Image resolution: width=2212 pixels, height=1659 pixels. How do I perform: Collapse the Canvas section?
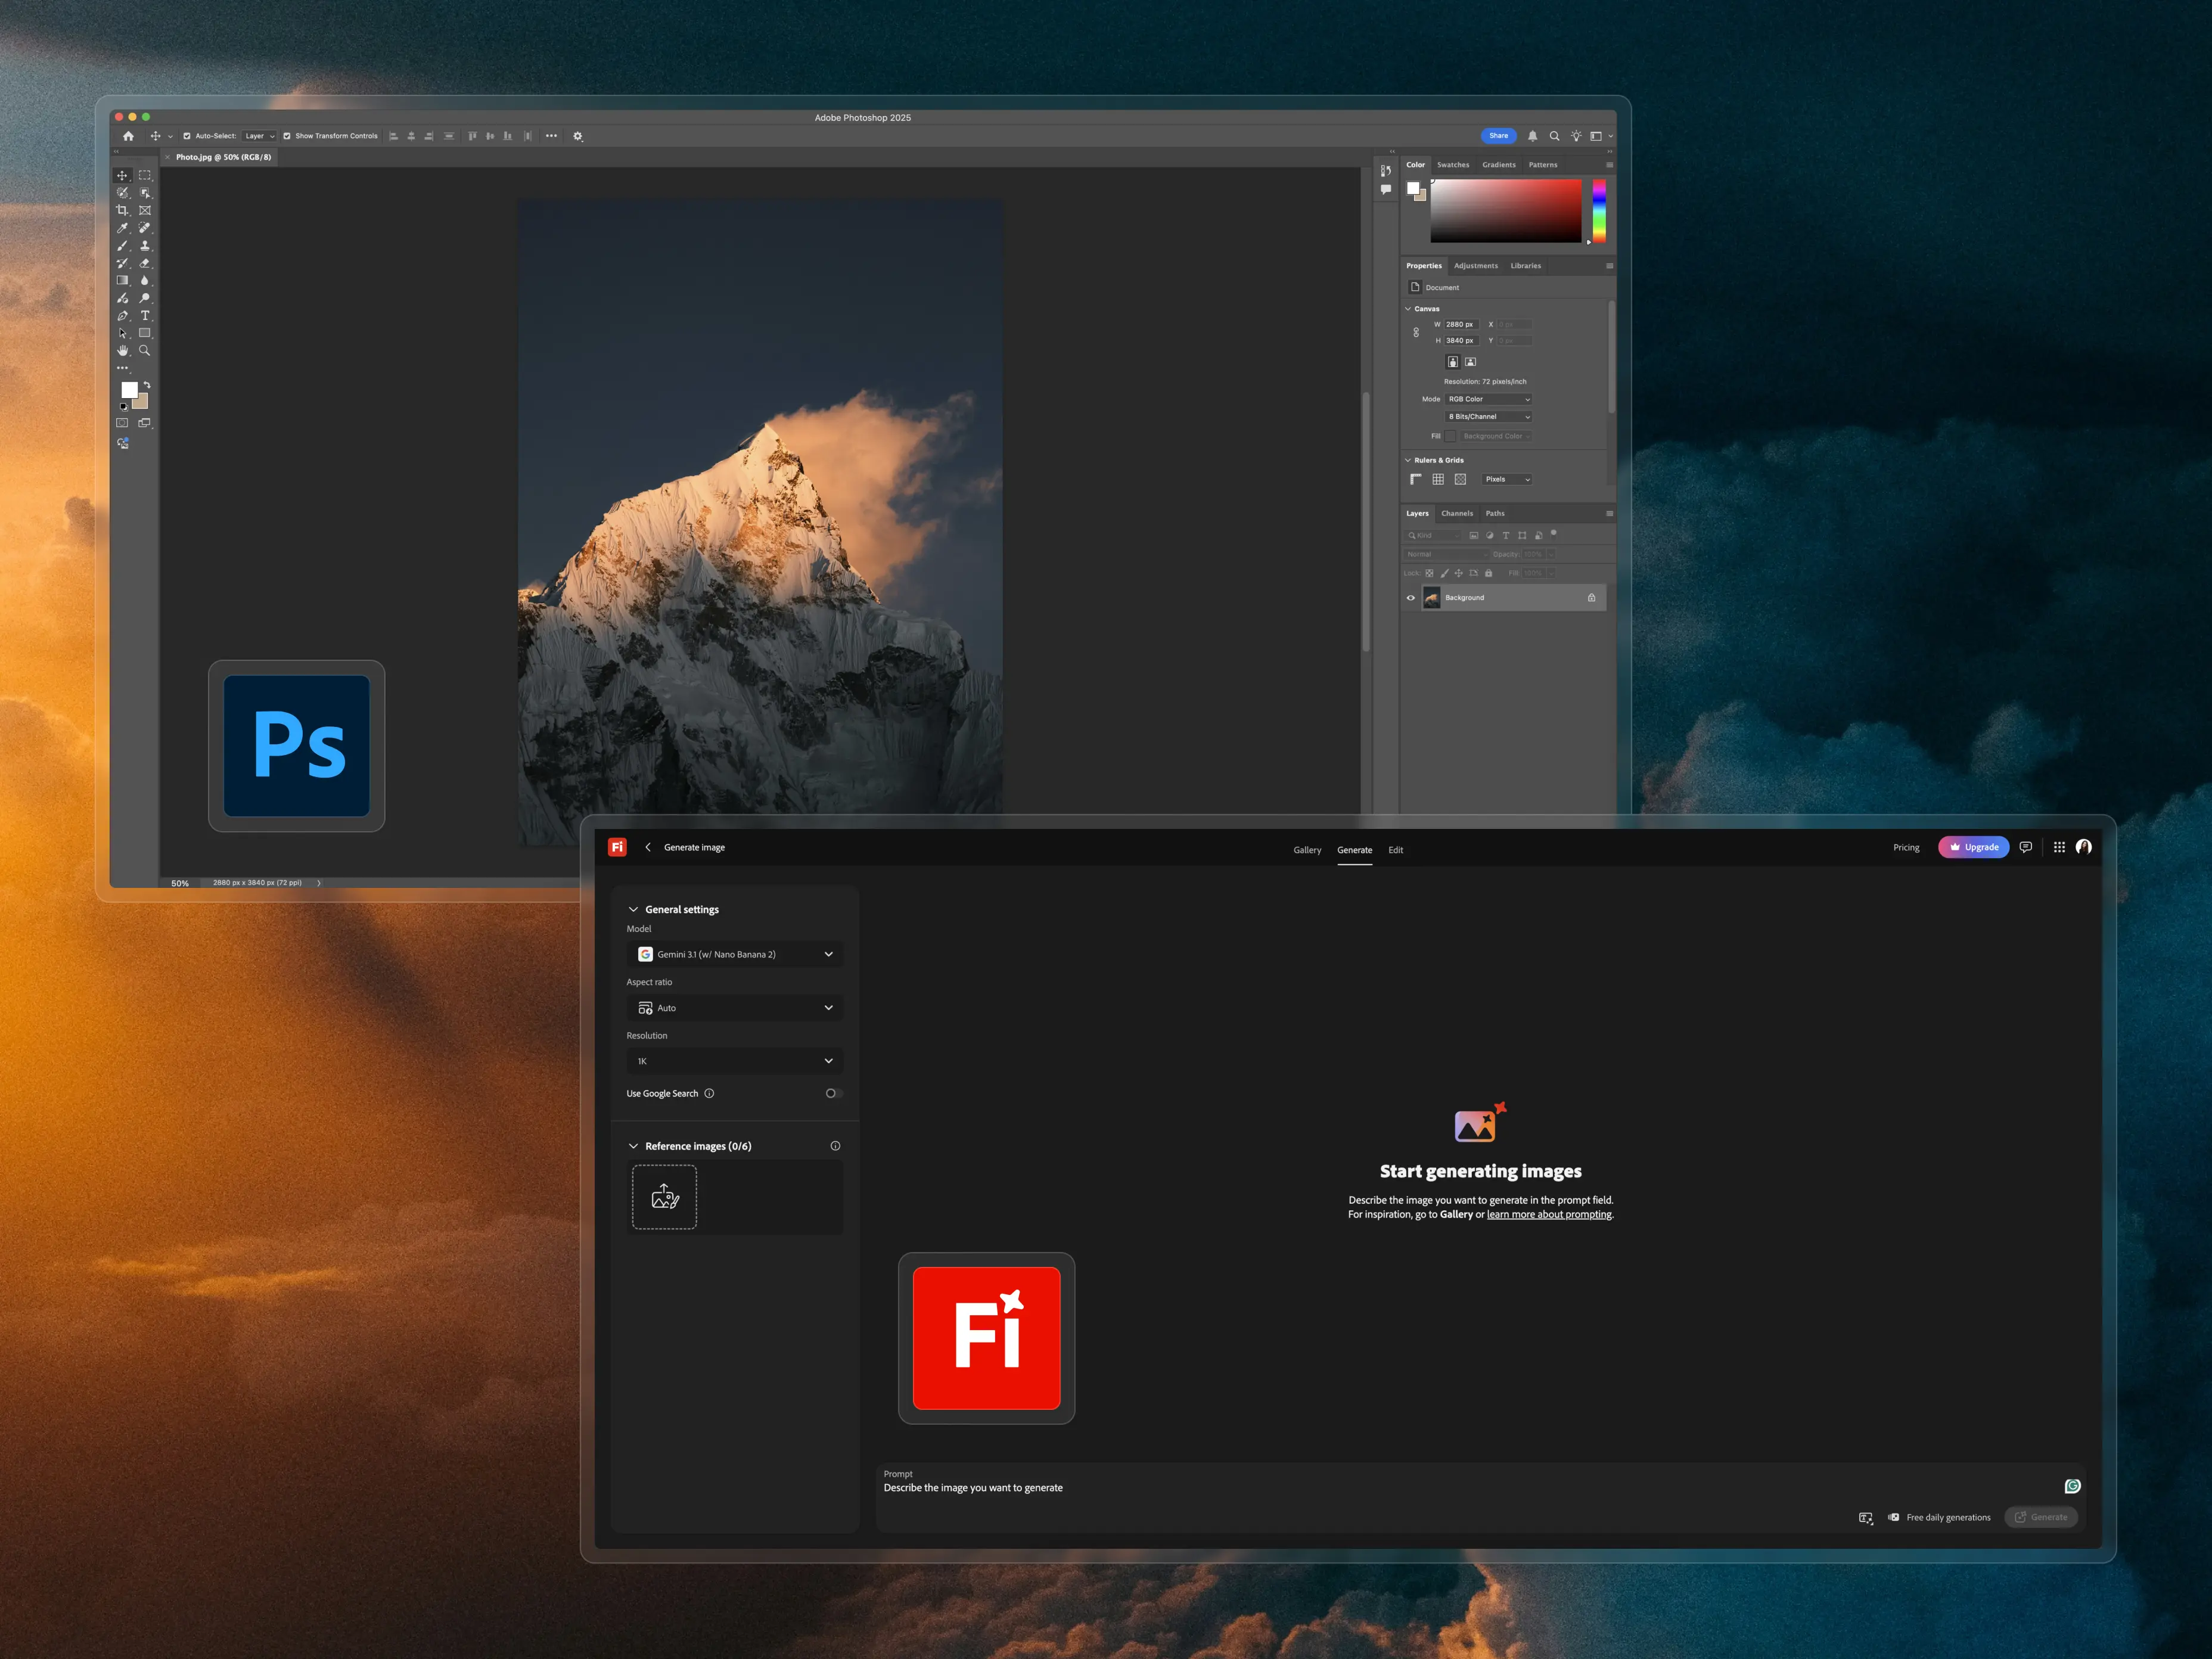[x=1408, y=309]
